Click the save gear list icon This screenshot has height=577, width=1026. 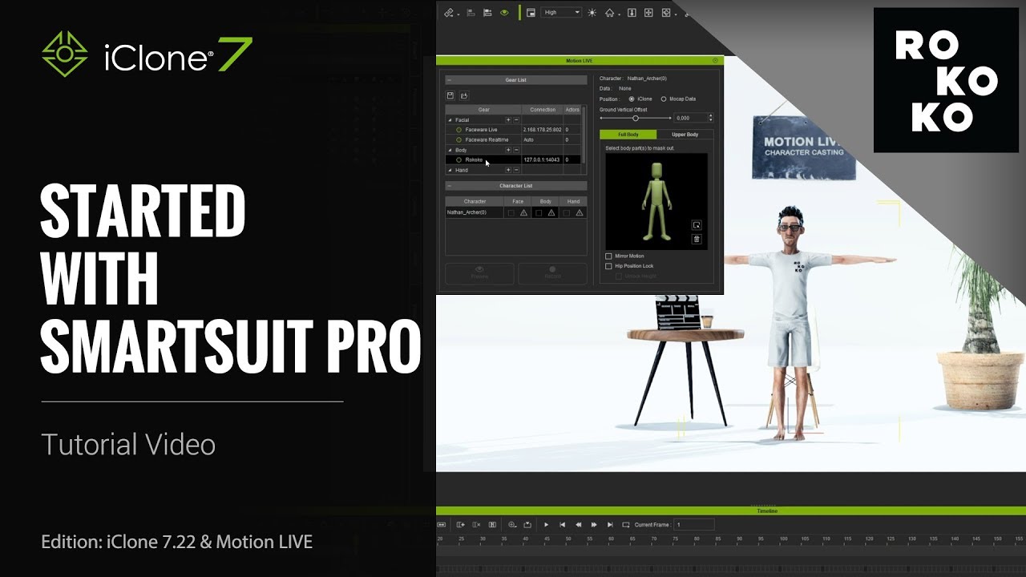pyautogui.click(x=450, y=95)
